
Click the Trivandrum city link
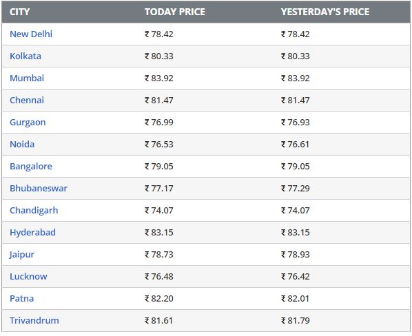pos(34,321)
